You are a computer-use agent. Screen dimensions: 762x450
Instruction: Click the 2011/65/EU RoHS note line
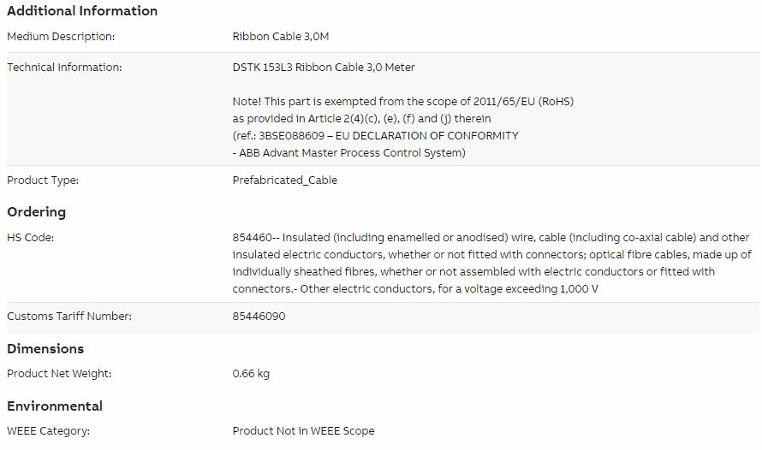[403, 102]
